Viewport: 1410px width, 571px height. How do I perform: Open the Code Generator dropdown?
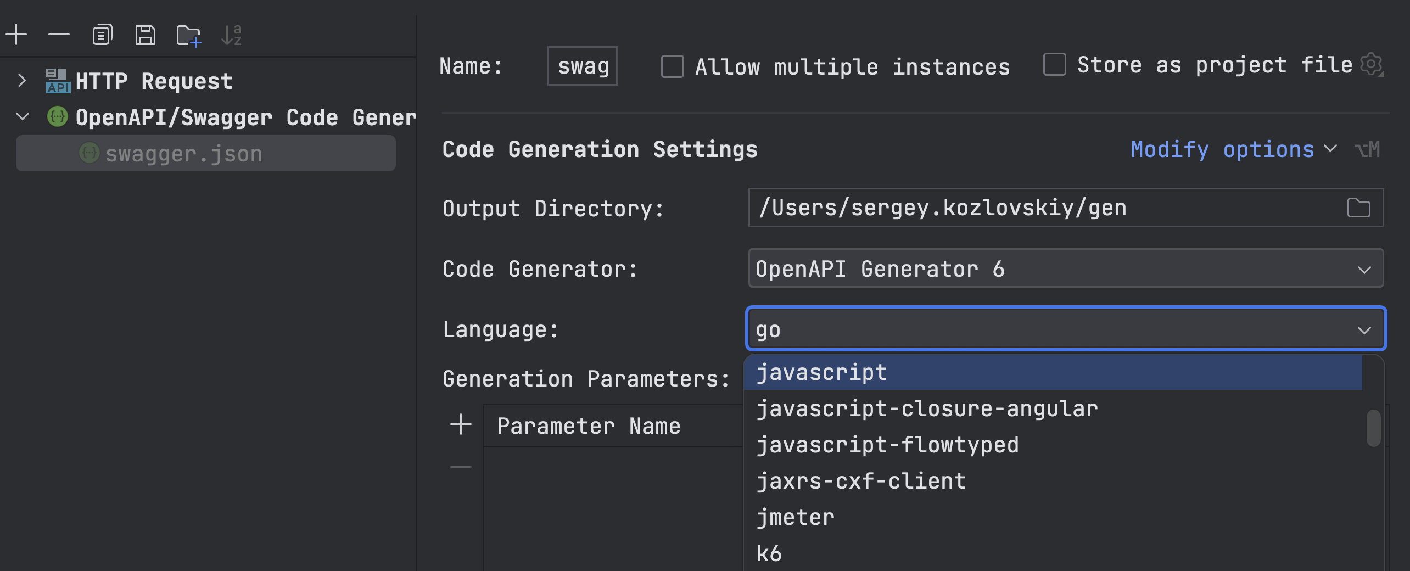pos(1065,268)
